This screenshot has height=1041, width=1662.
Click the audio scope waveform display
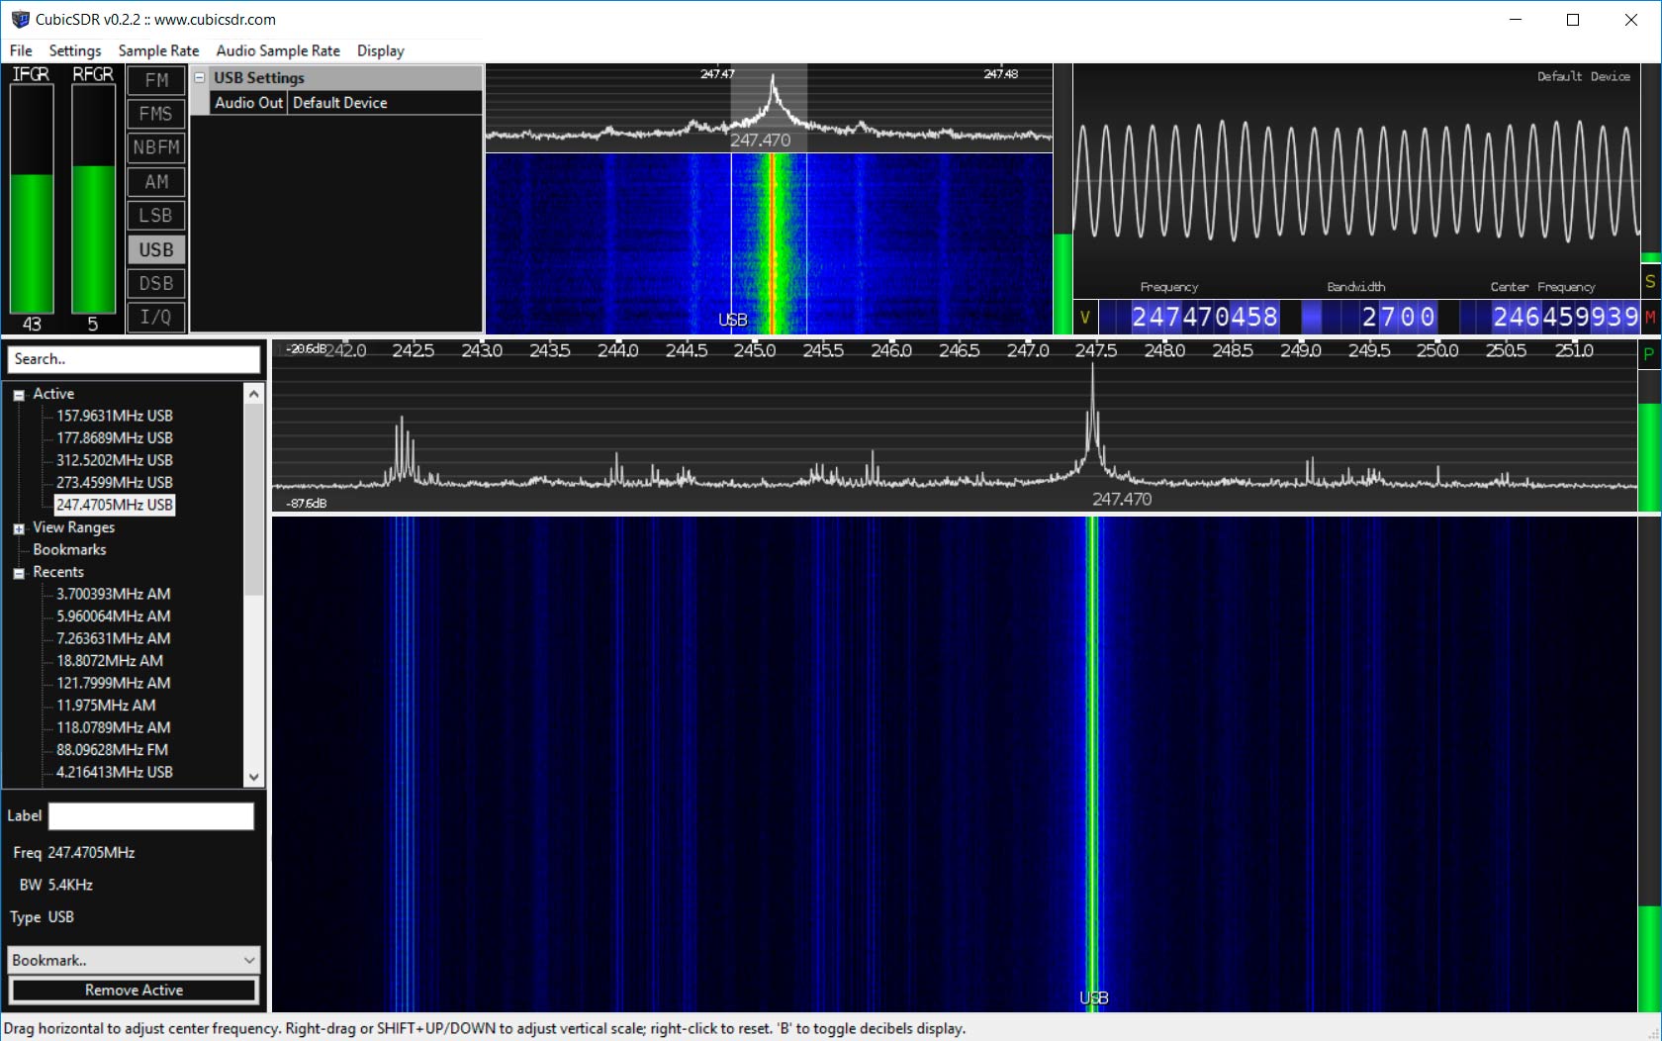1356,180
